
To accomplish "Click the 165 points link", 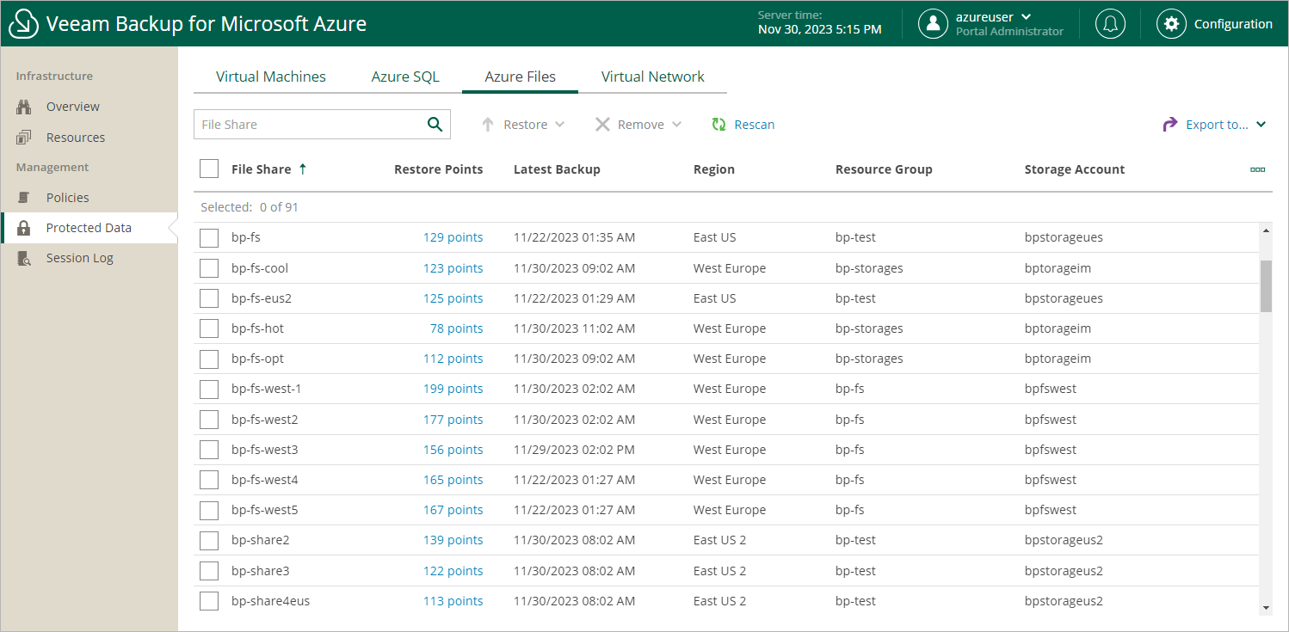I will pos(453,480).
